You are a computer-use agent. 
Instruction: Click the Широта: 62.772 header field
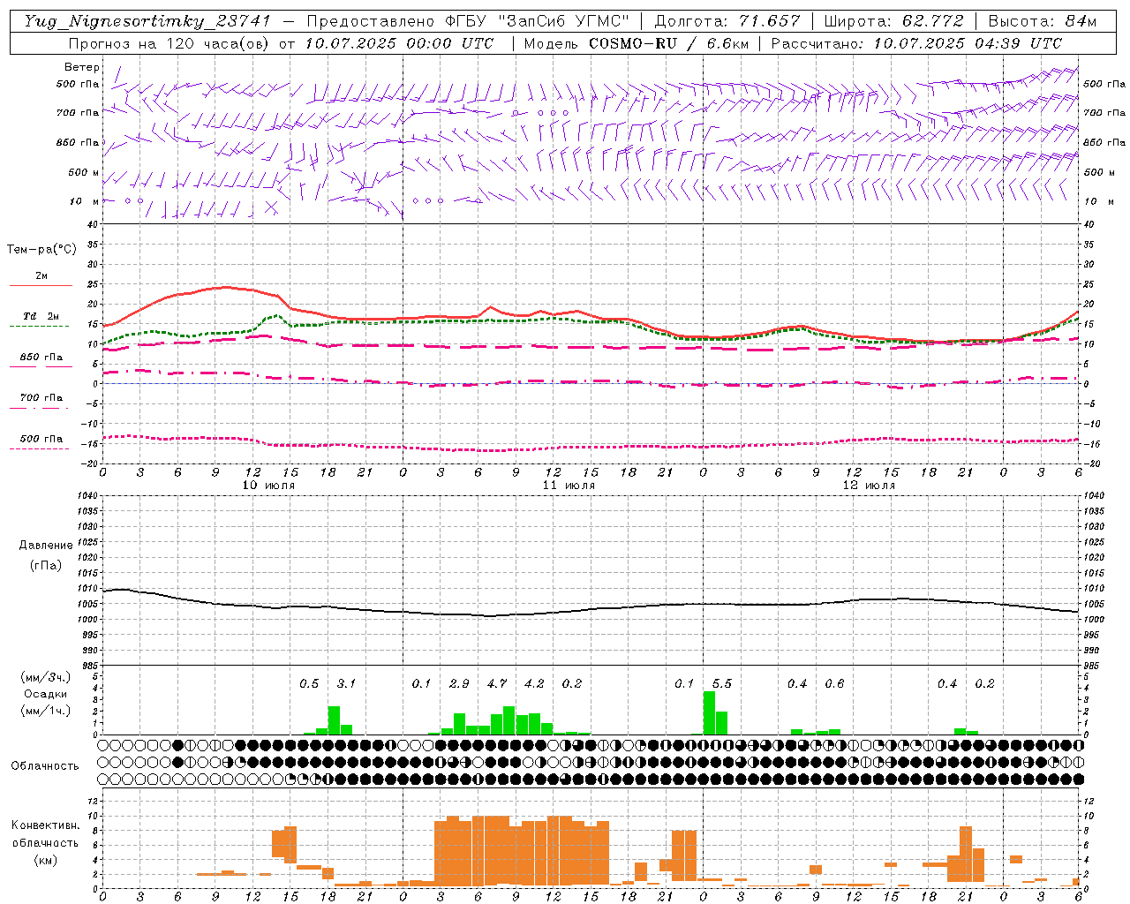click(x=895, y=21)
